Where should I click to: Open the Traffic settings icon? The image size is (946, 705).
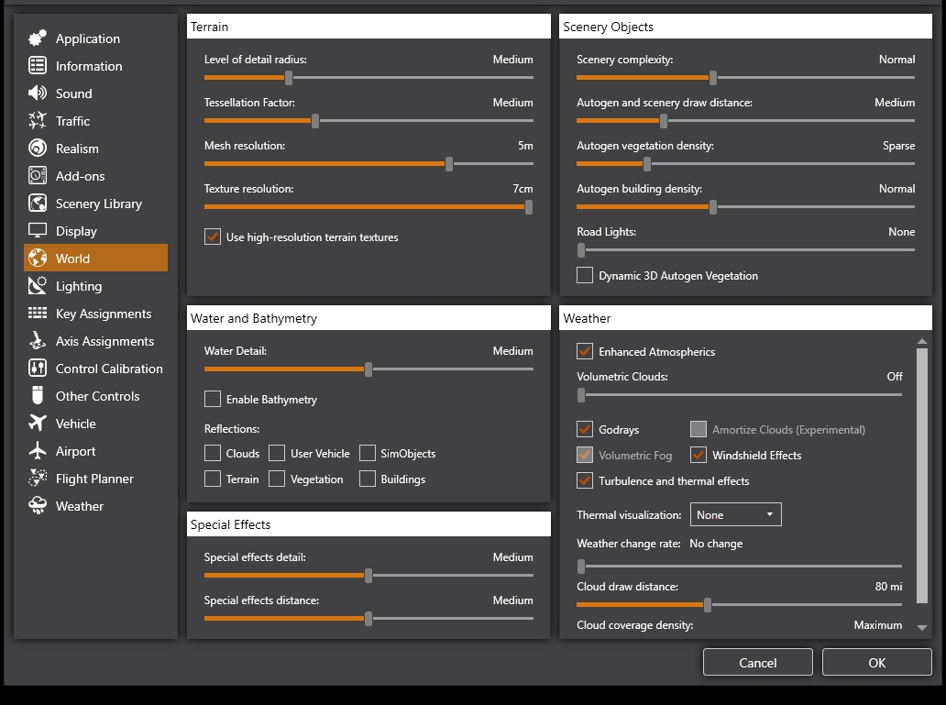click(37, 121)
